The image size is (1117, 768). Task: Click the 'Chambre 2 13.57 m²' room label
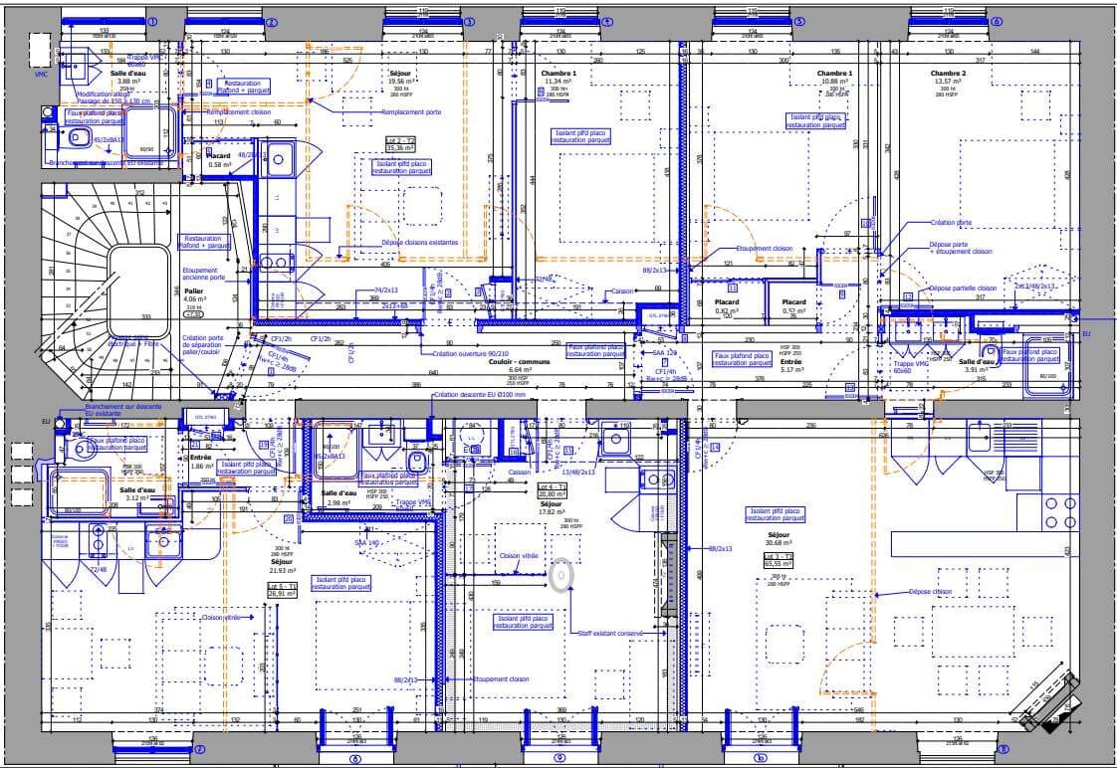click(948, 78)
